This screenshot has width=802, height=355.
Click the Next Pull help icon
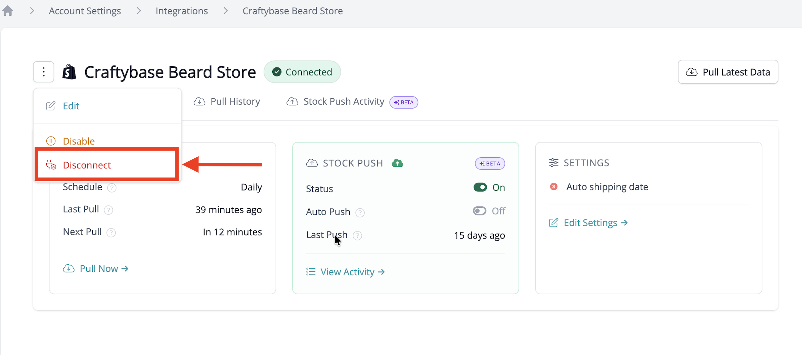point(111,233)
